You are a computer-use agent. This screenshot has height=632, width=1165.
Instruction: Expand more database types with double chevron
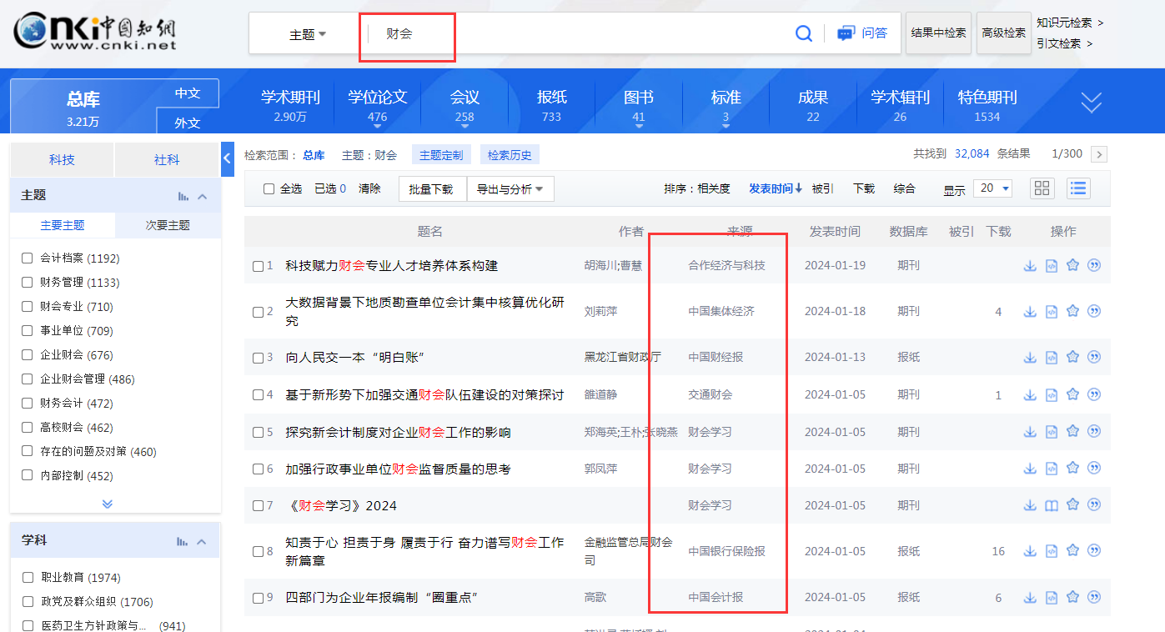(x=1091, y=103)
